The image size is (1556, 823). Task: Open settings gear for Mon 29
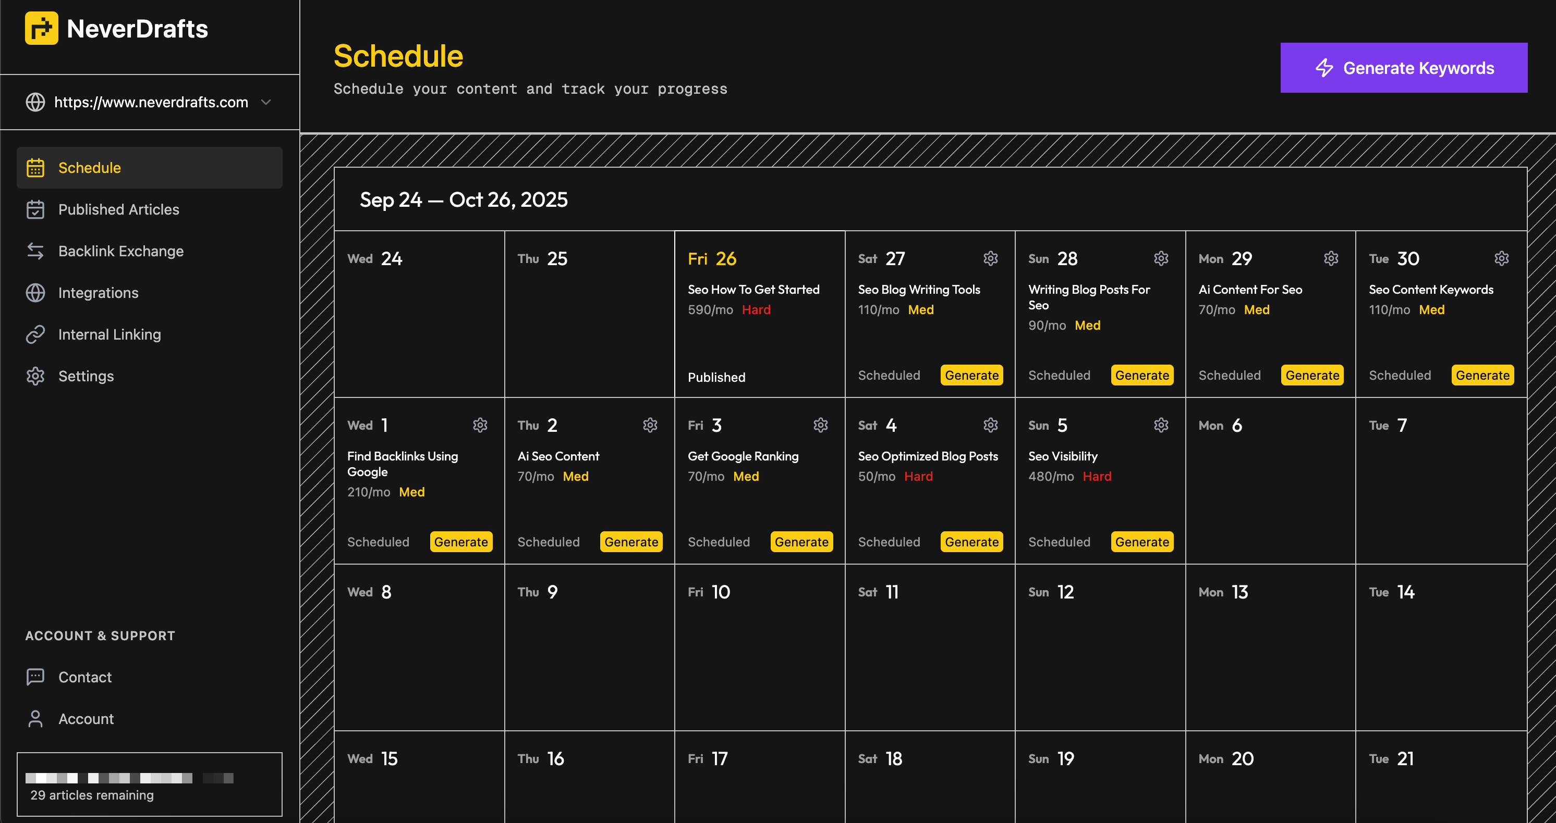(x=1331, y=259)
